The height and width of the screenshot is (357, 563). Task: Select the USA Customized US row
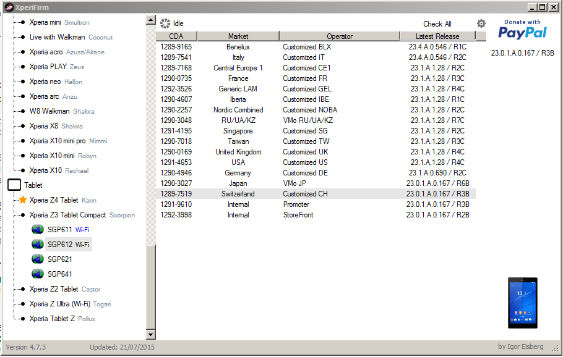[x=316, y=162]
